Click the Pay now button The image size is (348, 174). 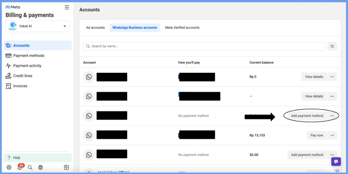pyautogui.click(x=316, y=135)
